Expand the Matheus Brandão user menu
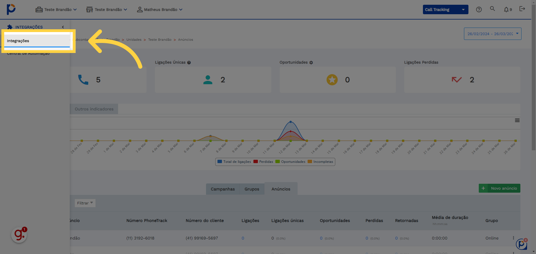Screen dimensions: 536x254 click(160, 9)
